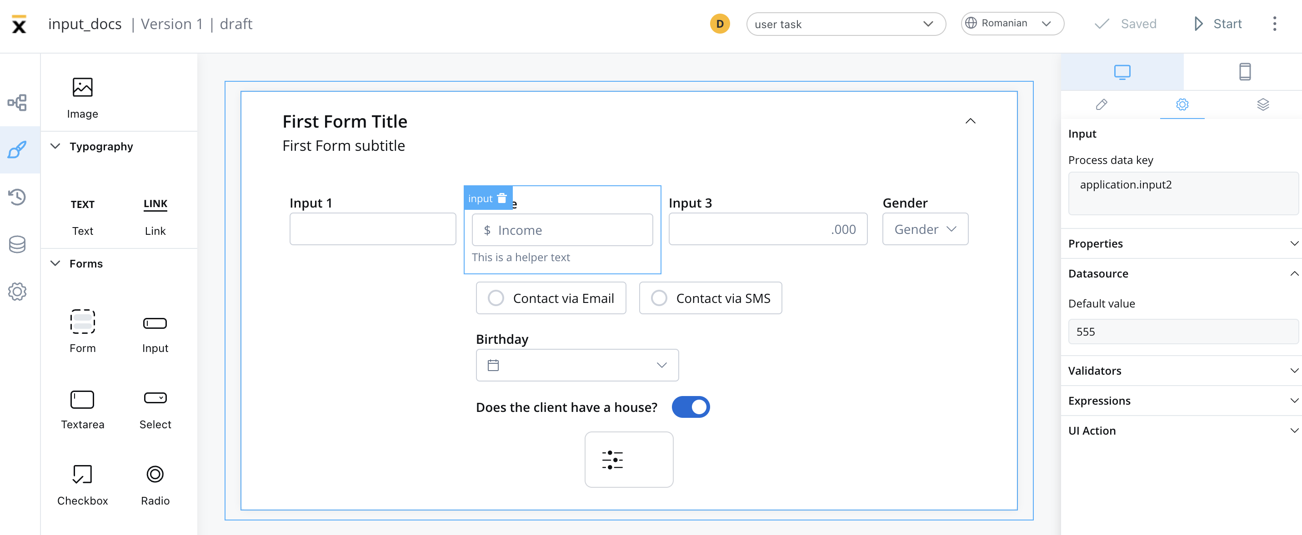The width and height of the screenshot is (1302, 535).
Task: Open the process flow diagram sidebar icon
Action: [x=17, y=103]
